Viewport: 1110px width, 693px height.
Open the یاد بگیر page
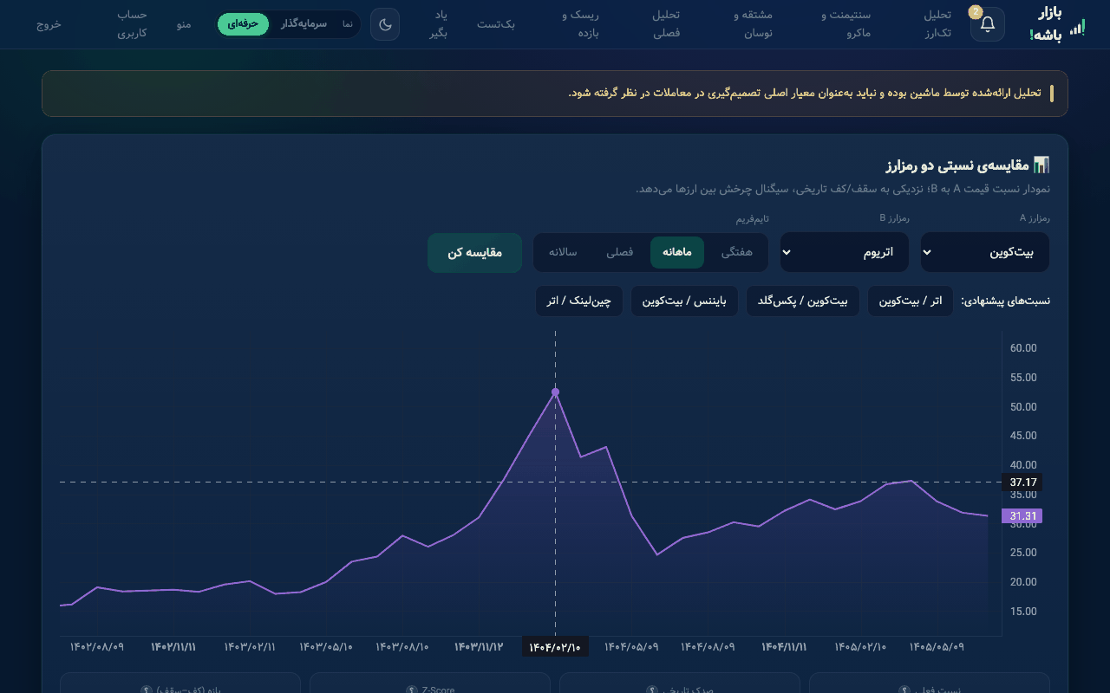[x=438, y=24]
